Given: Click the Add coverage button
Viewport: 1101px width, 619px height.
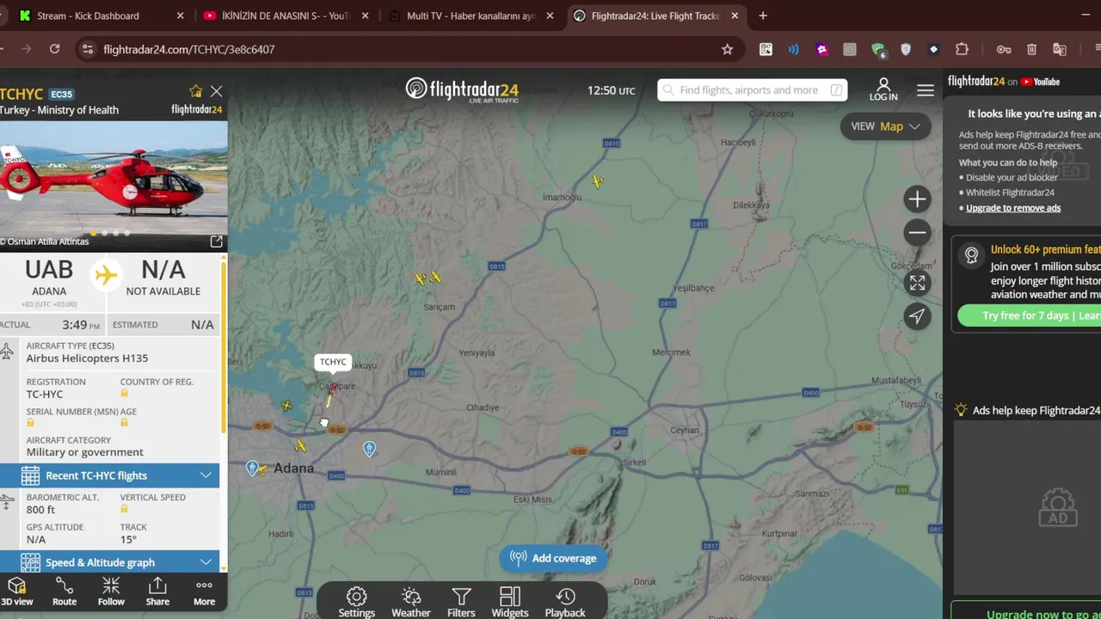Looking at the screenshot, I should pos(553,559).
